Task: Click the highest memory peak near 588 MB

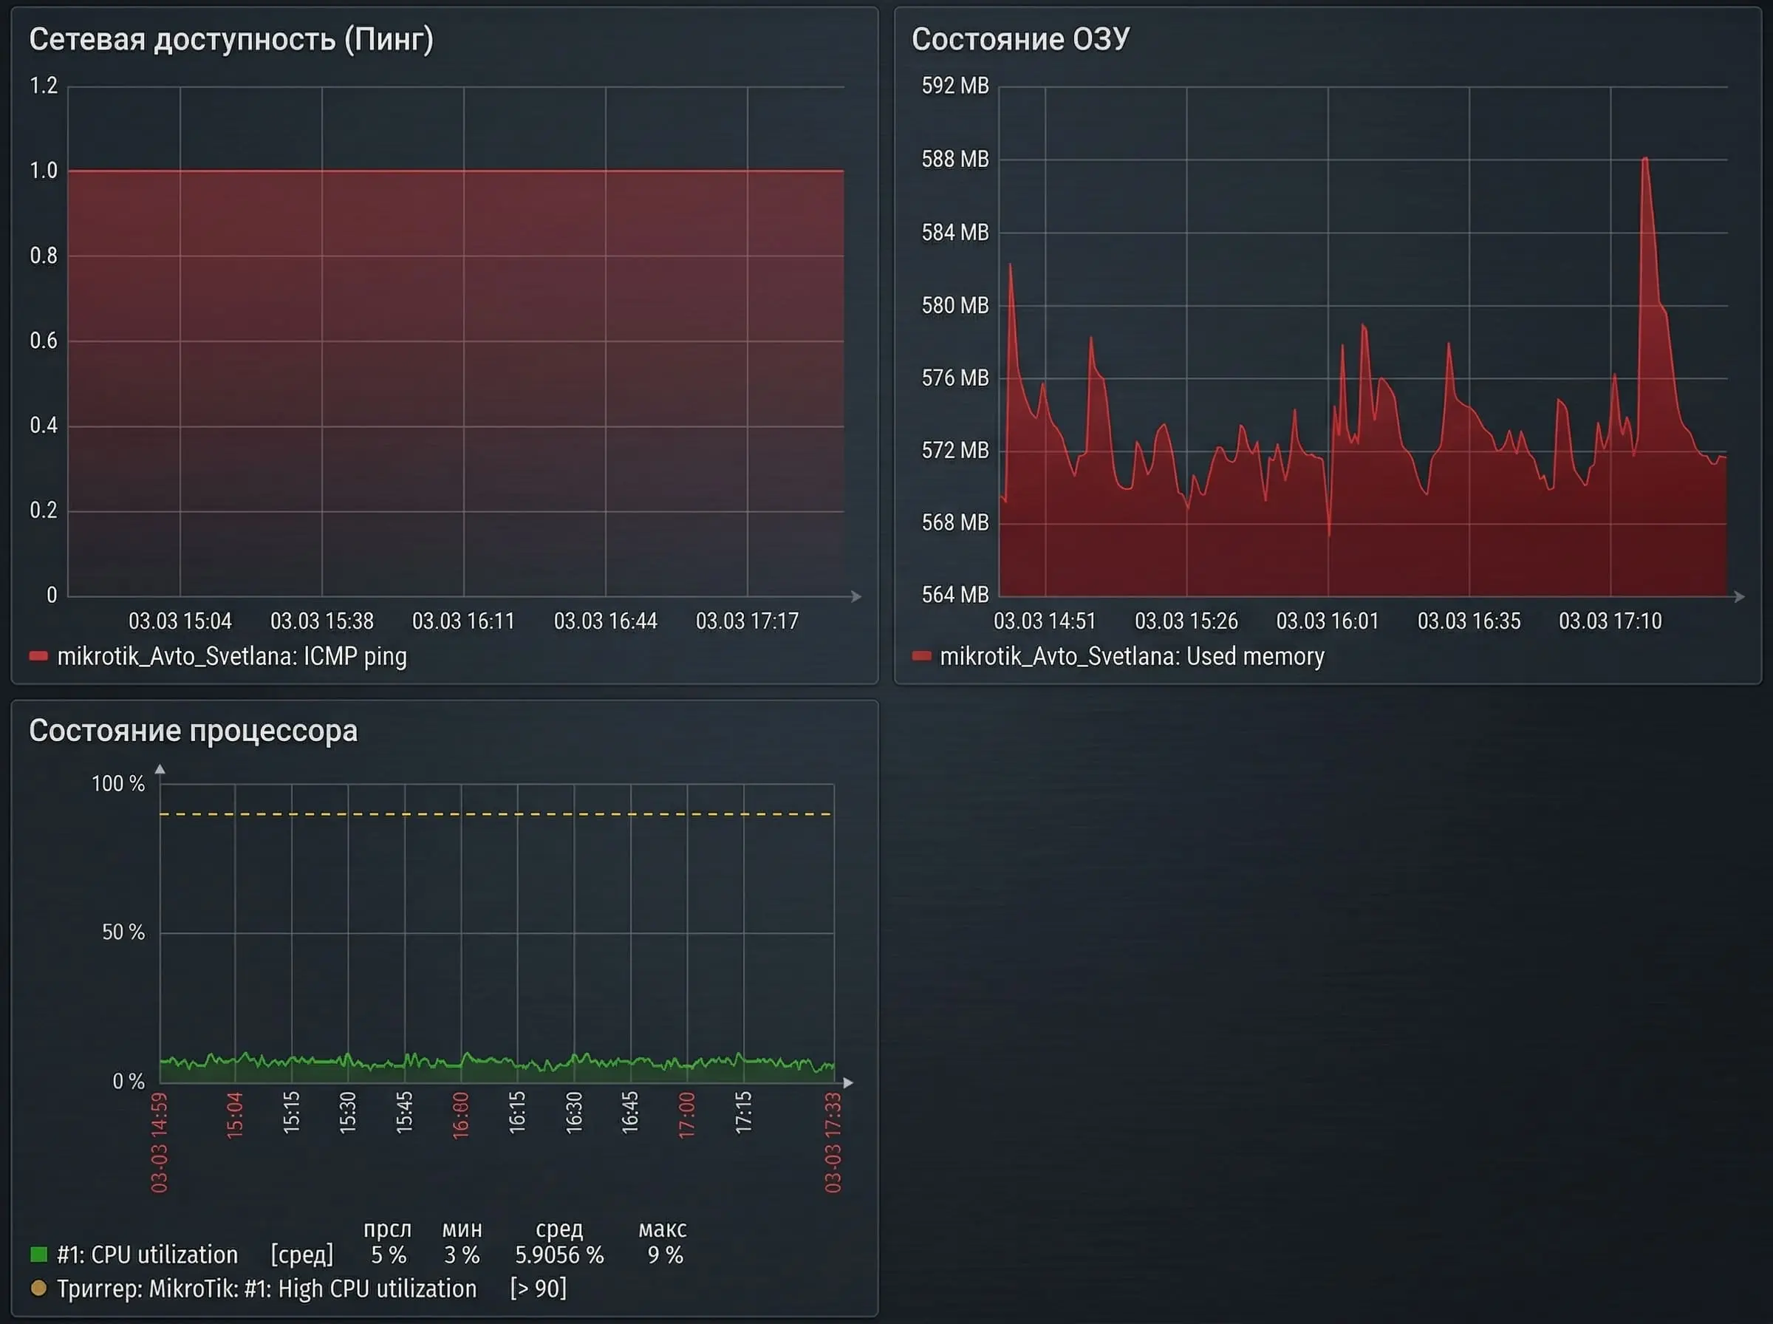Action: coord(1644,160)
